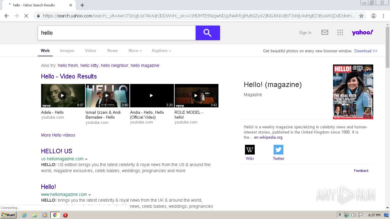The height and width of the screenshot is (219, 390).
Task: Open the Anytime filter dropdown
Action: pyautogui.click(x=161, y=51)
